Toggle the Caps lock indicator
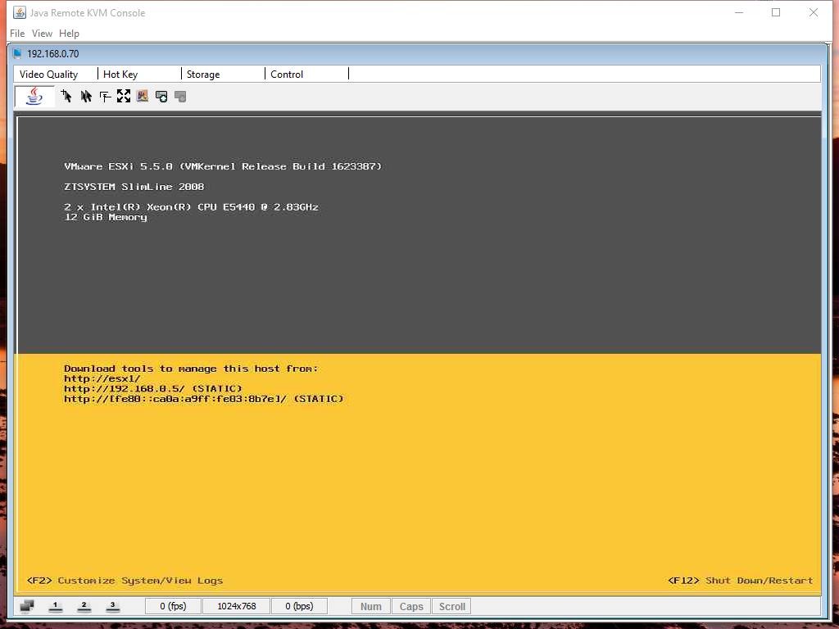 (410, 606)
